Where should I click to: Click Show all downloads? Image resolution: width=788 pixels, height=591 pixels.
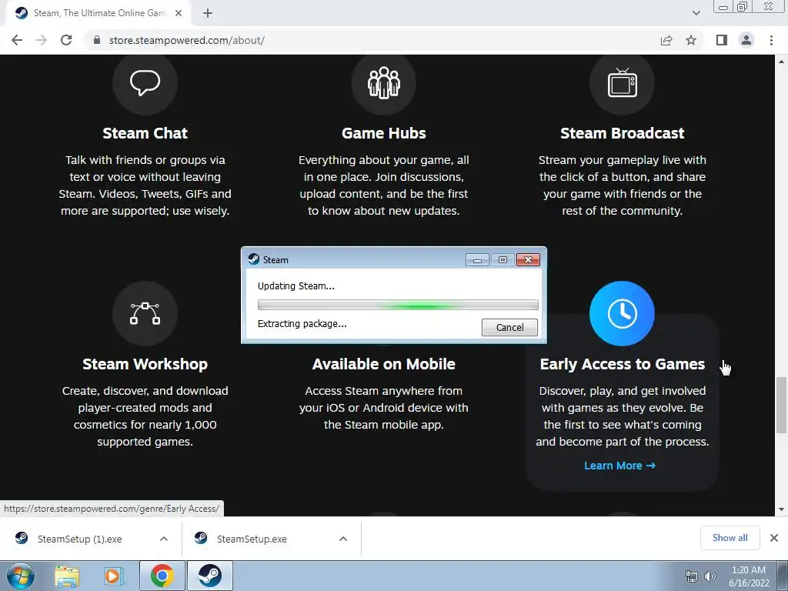(x=730, y=538)
